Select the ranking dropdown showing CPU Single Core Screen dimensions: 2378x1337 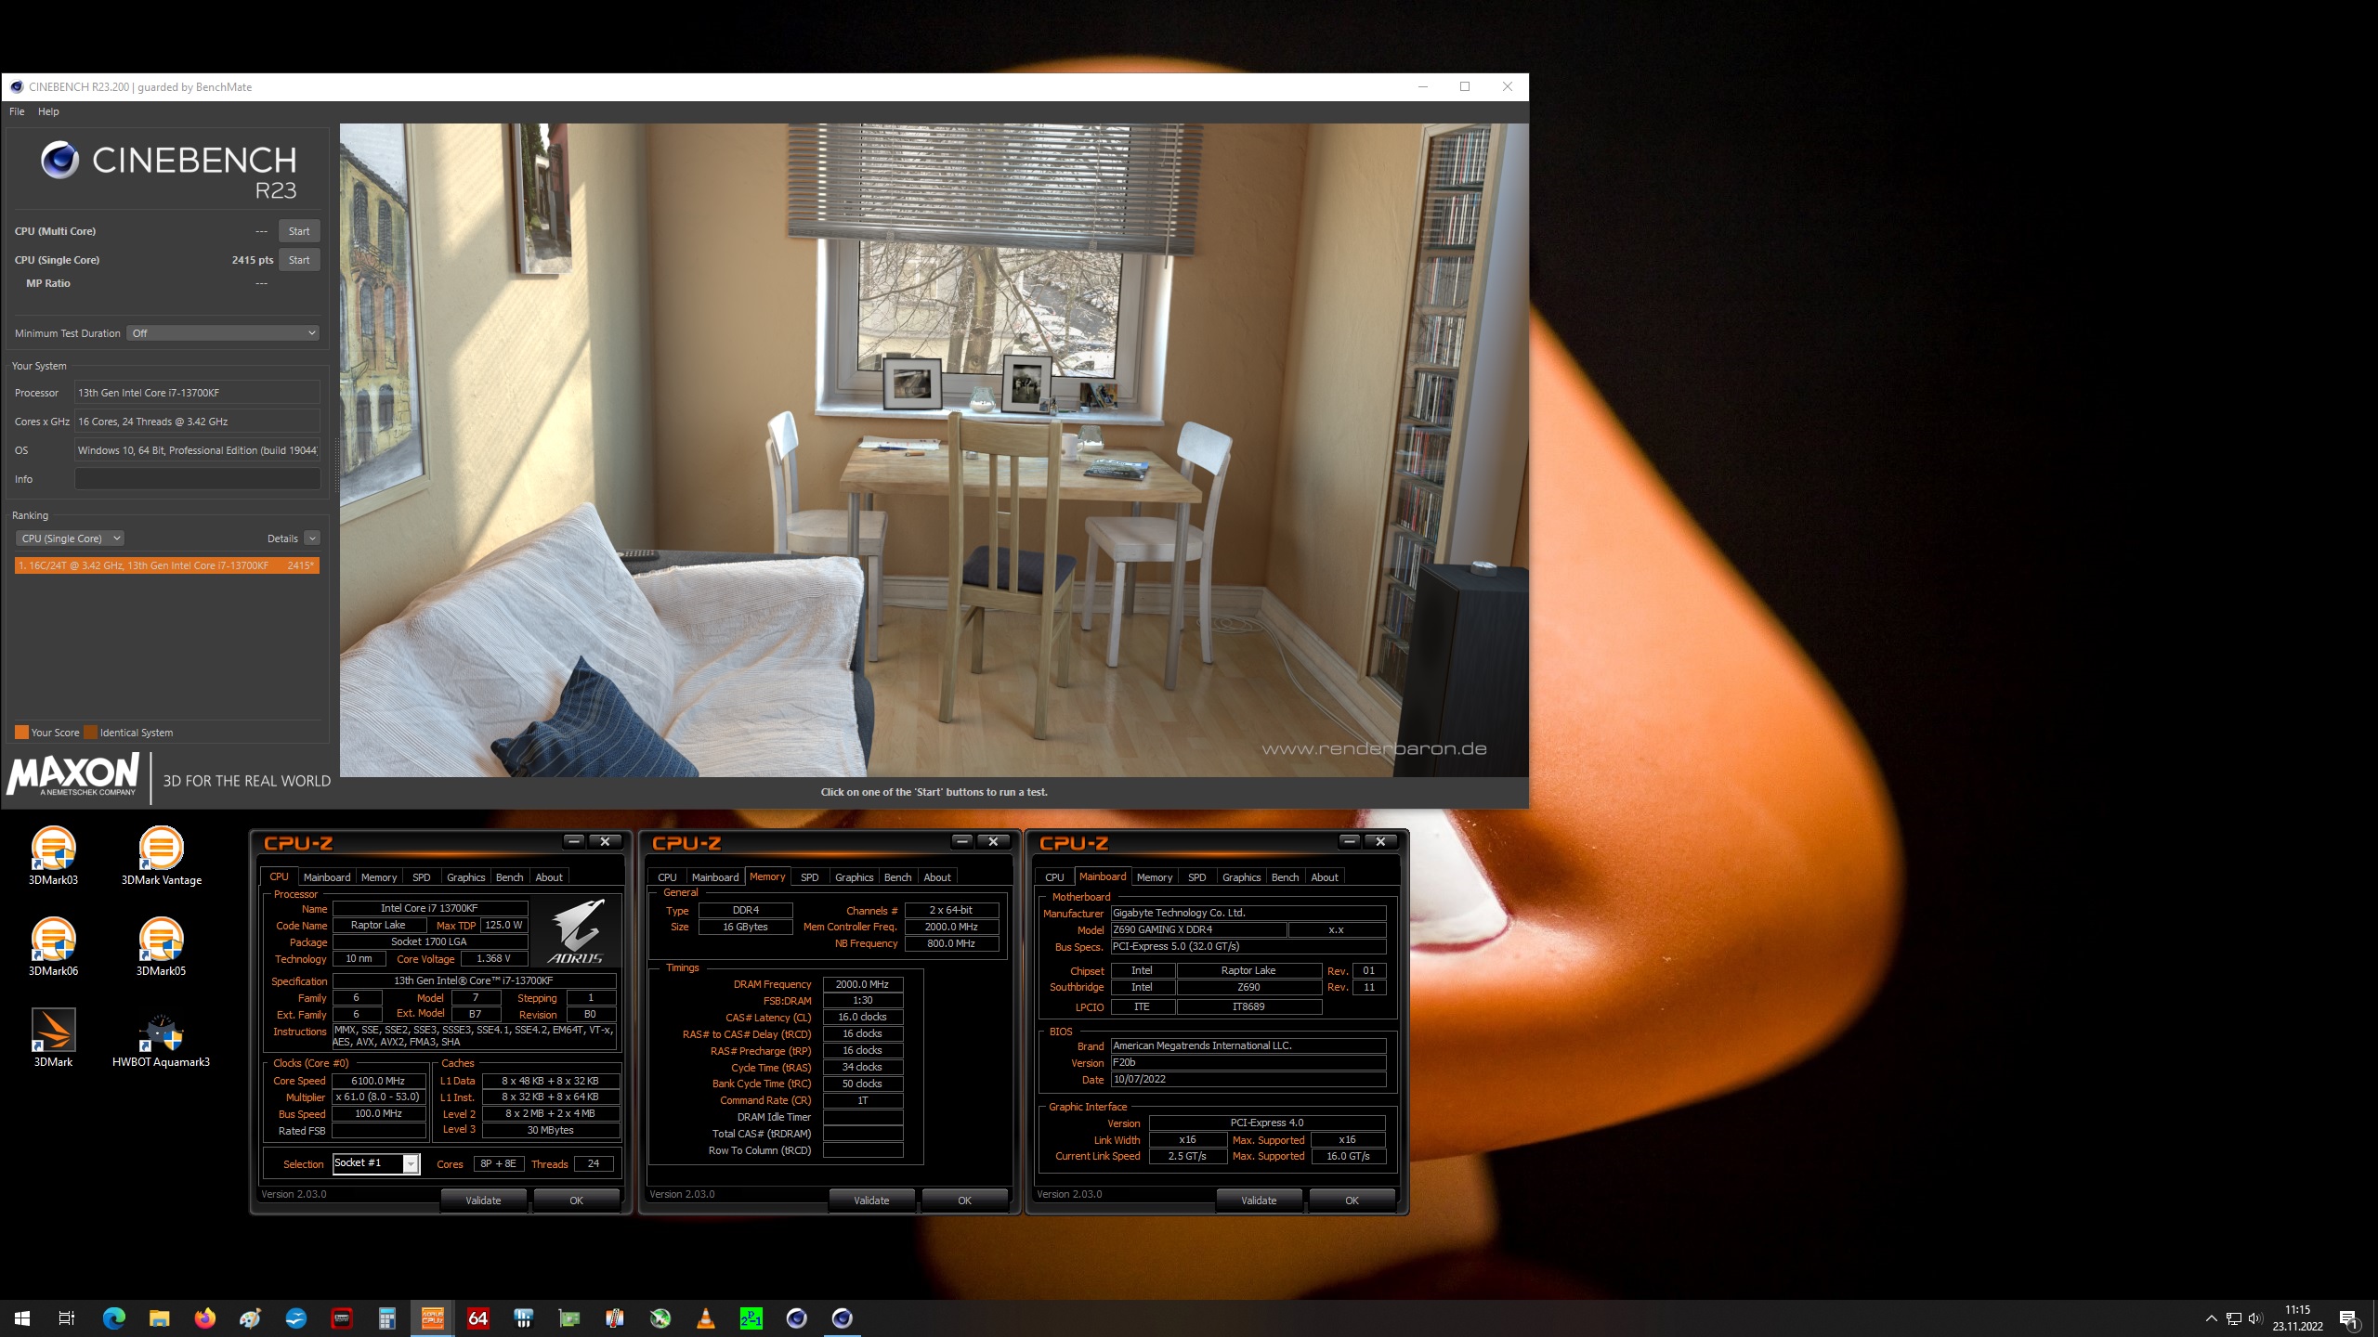(70, 538)
